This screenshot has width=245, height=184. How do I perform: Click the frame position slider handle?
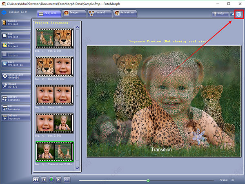148,181
